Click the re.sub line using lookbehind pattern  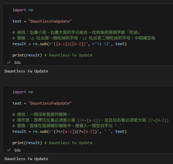point(69,131)
